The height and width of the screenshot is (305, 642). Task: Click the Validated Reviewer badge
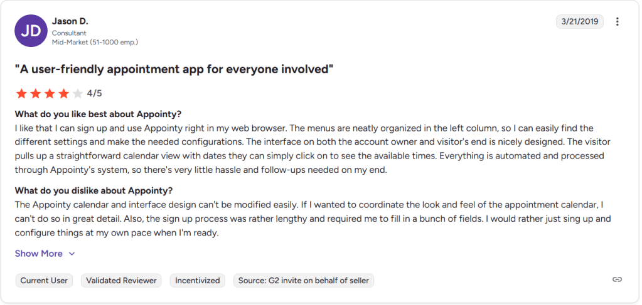click(121, 281)
